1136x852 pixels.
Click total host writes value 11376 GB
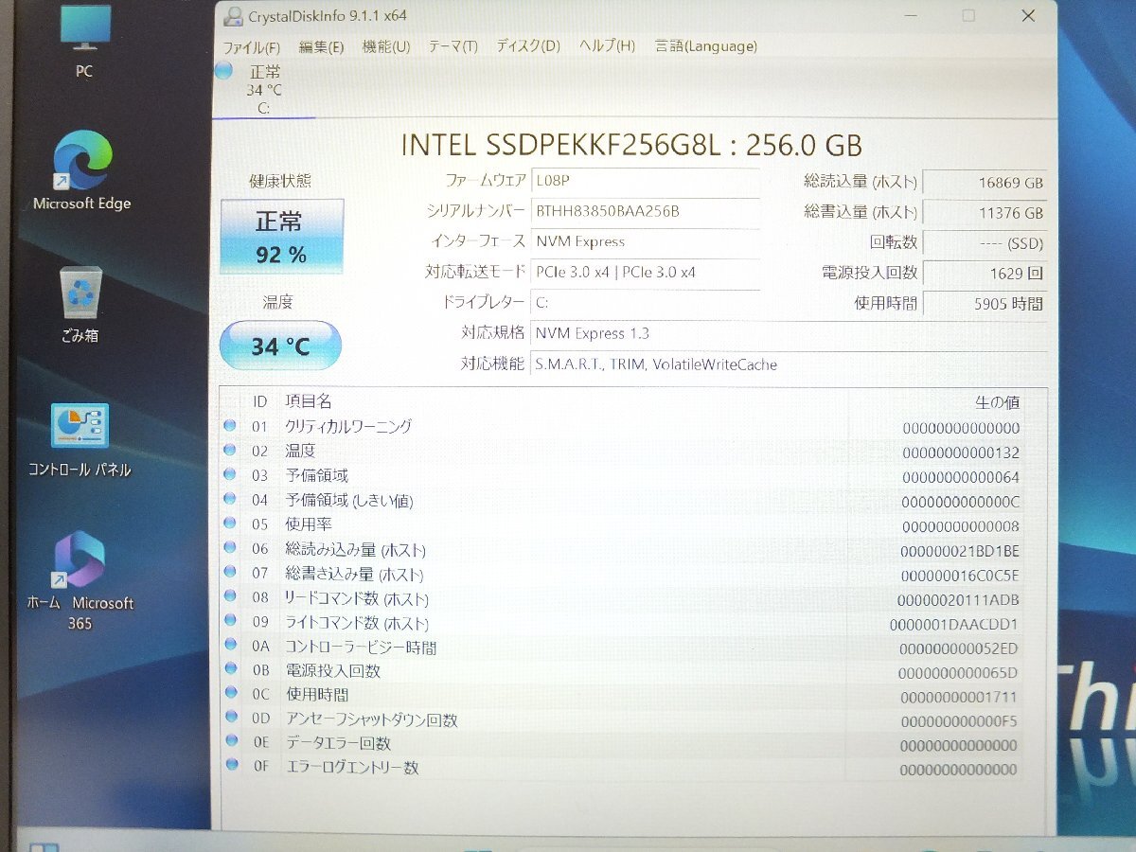tap(985, 213)
